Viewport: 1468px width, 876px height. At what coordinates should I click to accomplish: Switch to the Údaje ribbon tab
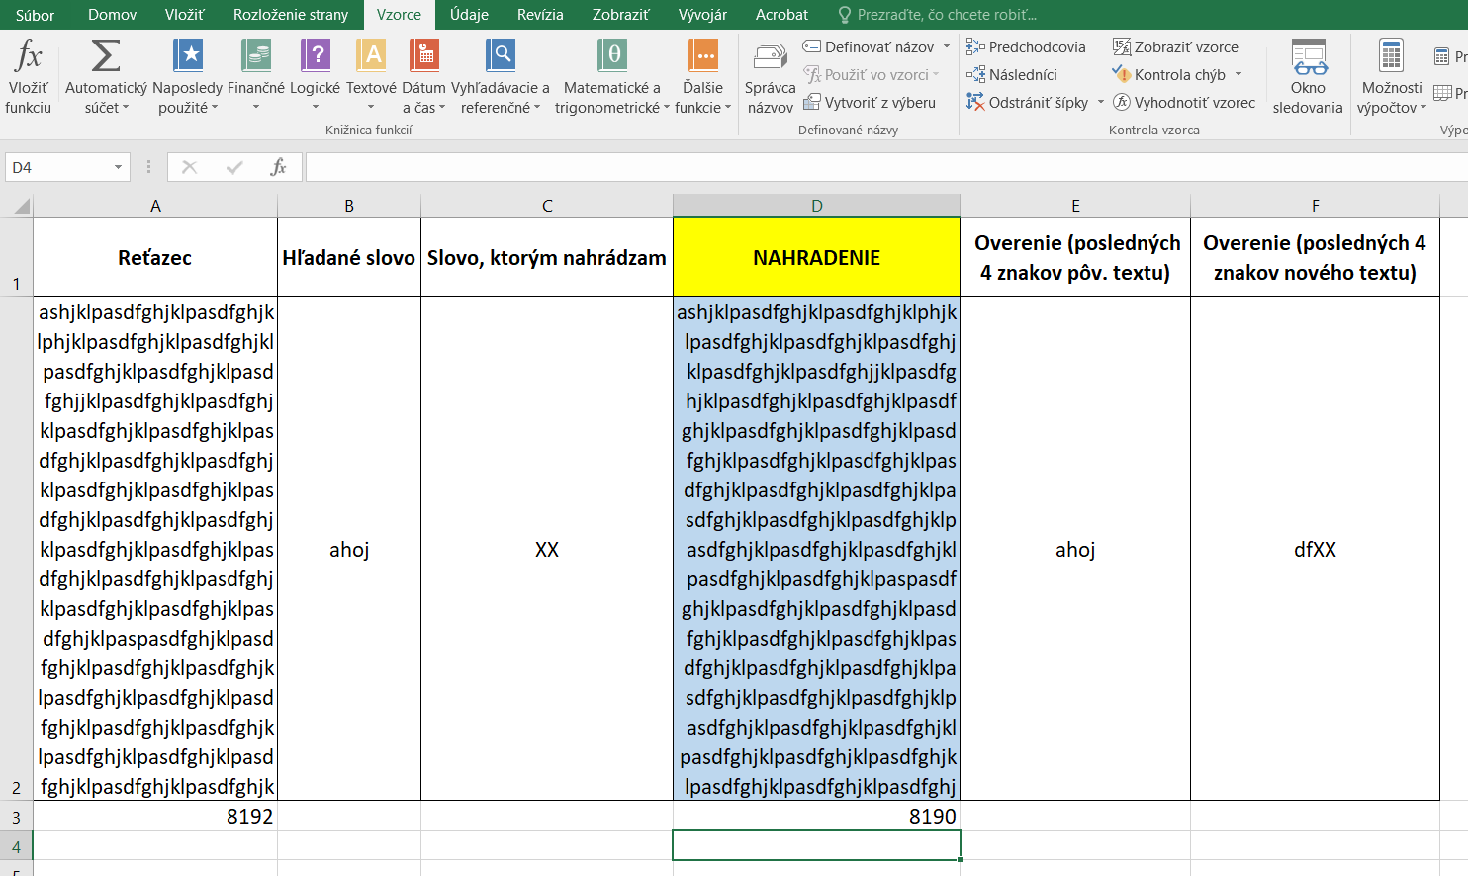[x=469, y=15]
